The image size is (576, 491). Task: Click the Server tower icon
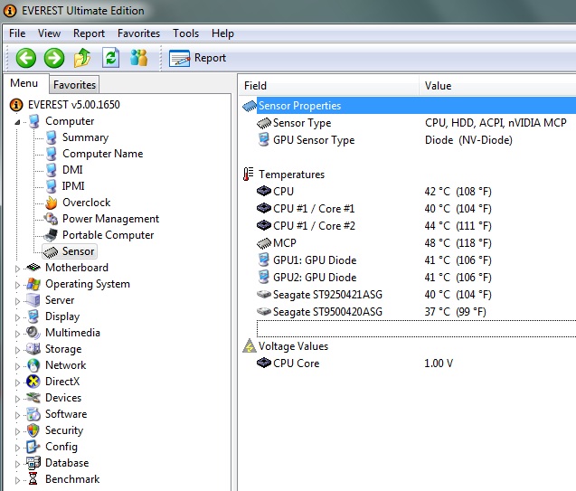pyautogui.click(x=33, y=300)
